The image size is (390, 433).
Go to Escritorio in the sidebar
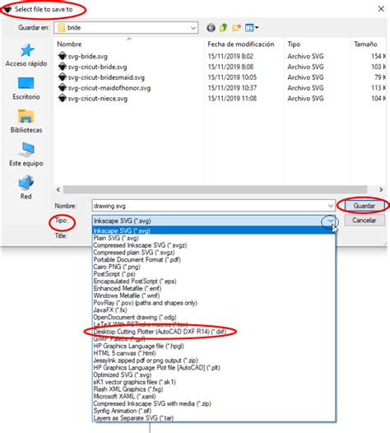click(x=26, y=89)
